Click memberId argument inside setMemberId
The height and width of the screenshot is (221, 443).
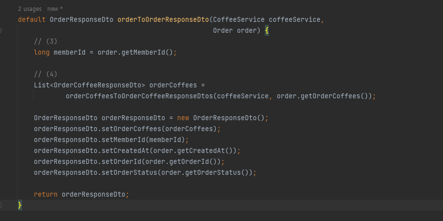pyautogui.click(x=165, y=140)
